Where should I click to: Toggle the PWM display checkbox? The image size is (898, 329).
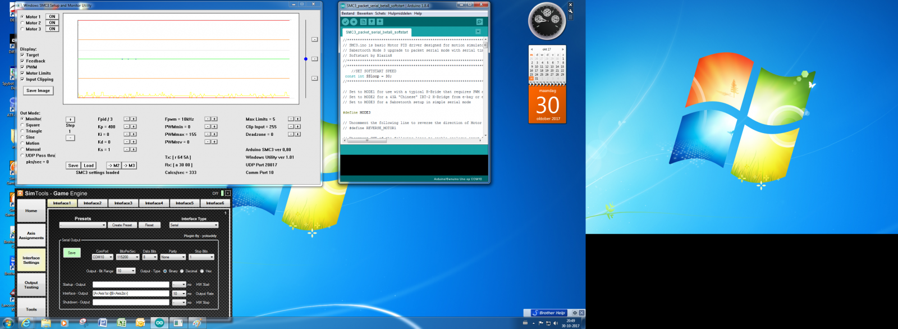click(22, 67)
